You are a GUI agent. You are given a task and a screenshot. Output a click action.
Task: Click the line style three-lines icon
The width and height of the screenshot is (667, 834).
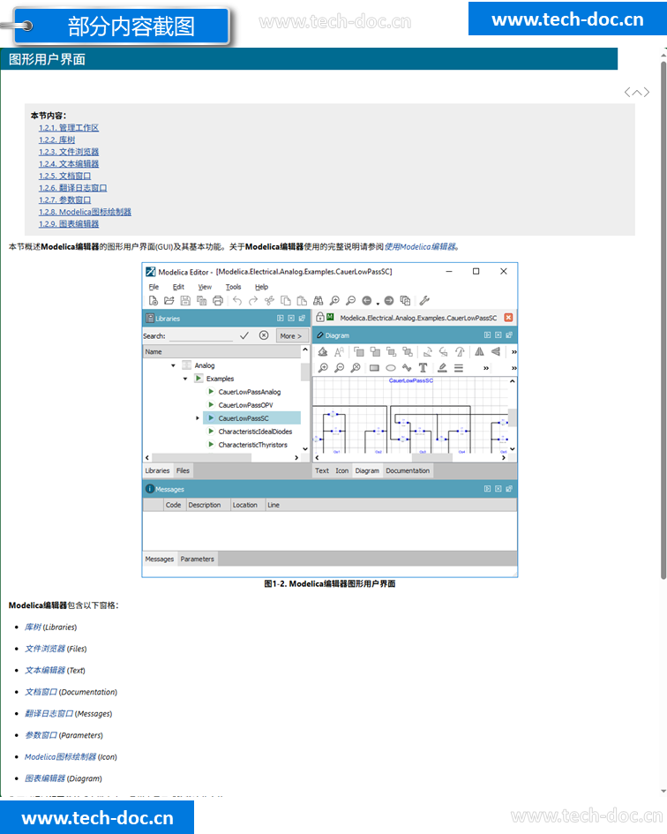459,367
